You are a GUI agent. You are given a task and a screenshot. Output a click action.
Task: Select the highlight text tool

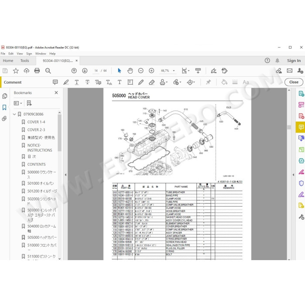(x=66, y=82)
